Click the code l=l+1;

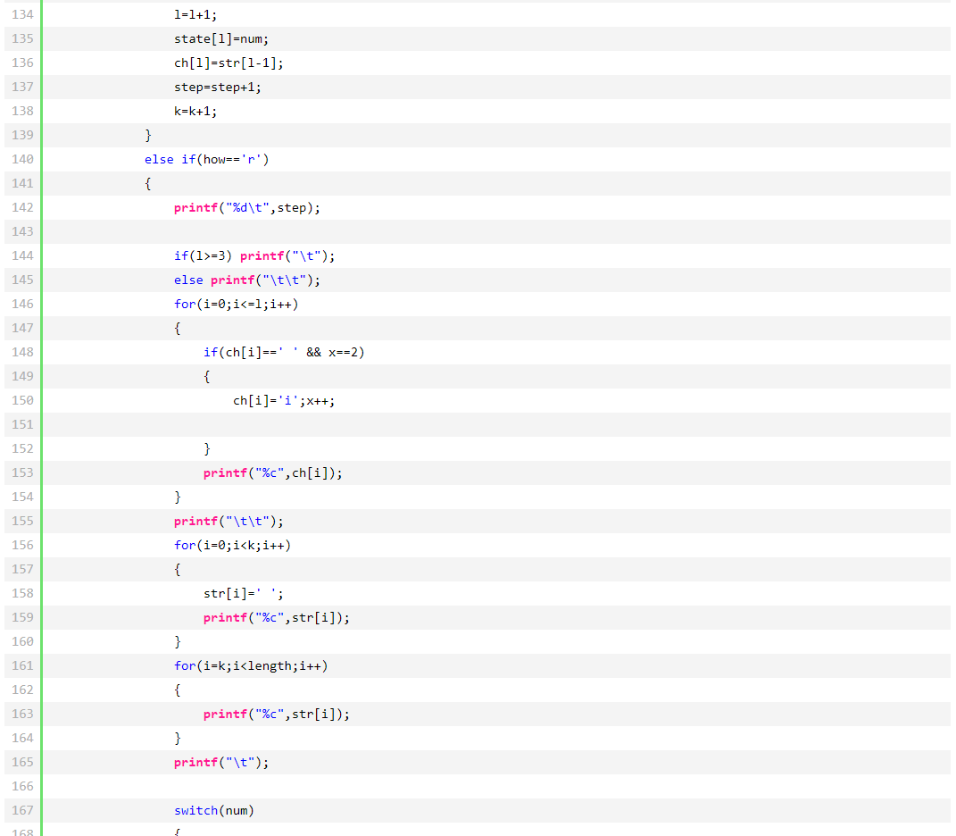[x=195, y=14]
